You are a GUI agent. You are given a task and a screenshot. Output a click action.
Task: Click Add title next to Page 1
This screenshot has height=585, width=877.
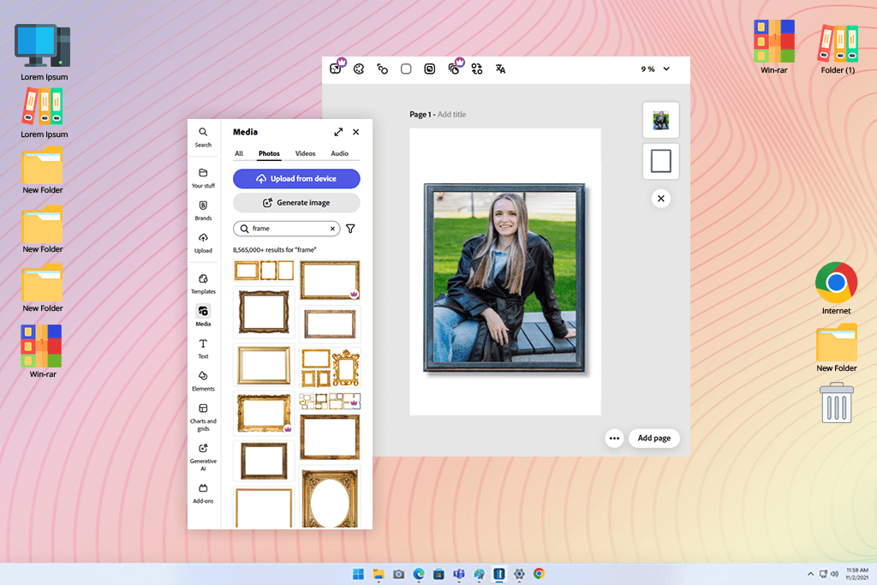(x=451, y=114)
